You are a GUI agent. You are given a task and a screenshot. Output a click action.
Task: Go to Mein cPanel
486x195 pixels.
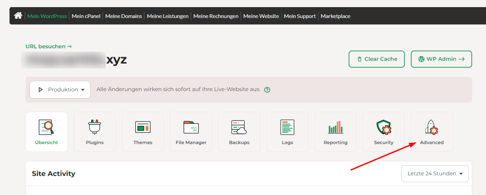(86, 16)
